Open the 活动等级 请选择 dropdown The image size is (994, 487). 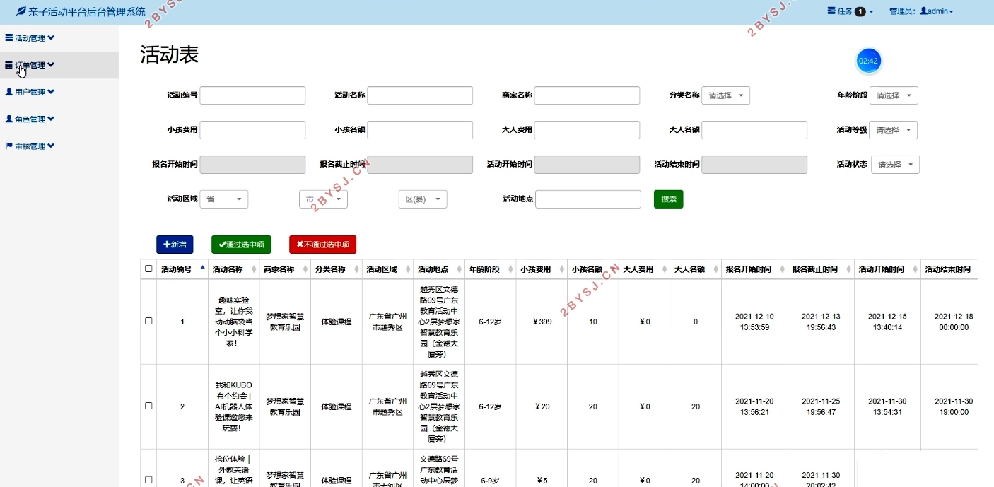pos(894,130)
